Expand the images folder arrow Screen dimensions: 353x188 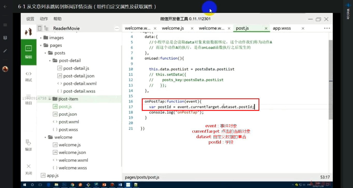coord(41,38)
